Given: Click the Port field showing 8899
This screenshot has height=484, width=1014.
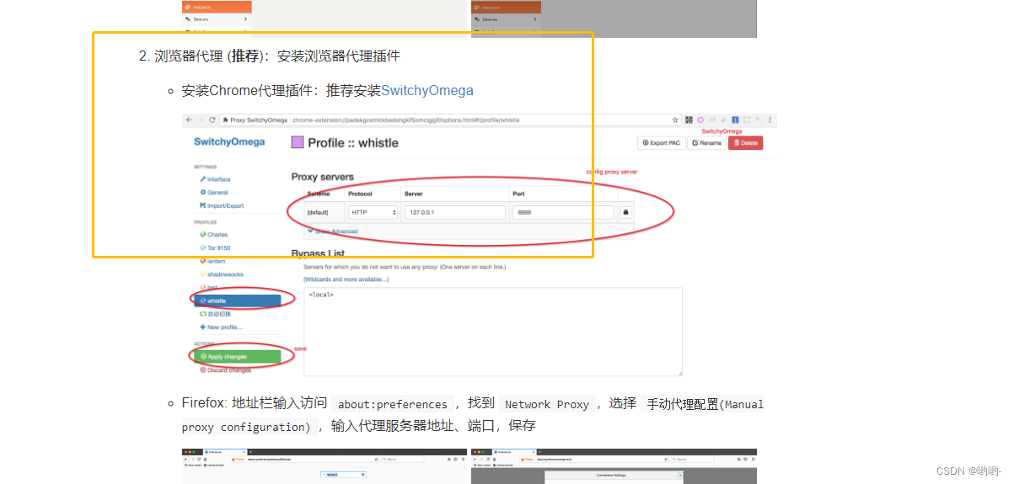Looking at the screenshot, I should point(562,212).
